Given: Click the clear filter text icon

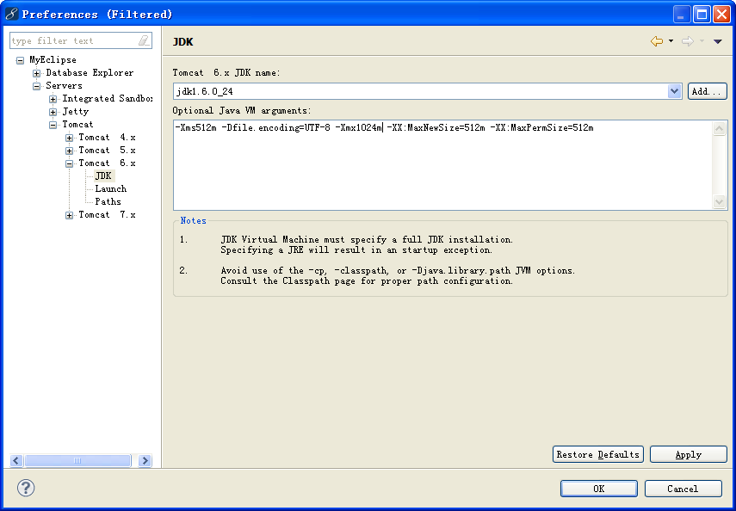Looking at the screenshot, I should click(x=144, y=40).
